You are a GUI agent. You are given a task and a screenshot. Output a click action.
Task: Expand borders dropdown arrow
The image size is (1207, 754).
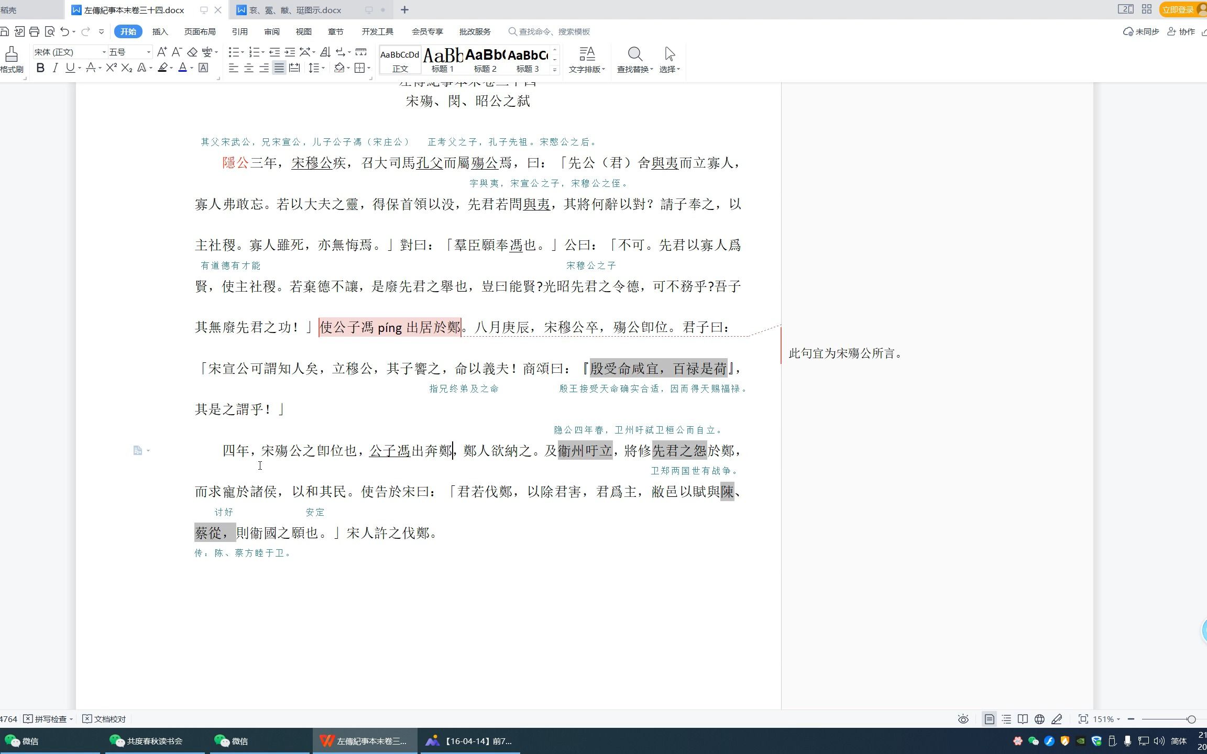369,68
